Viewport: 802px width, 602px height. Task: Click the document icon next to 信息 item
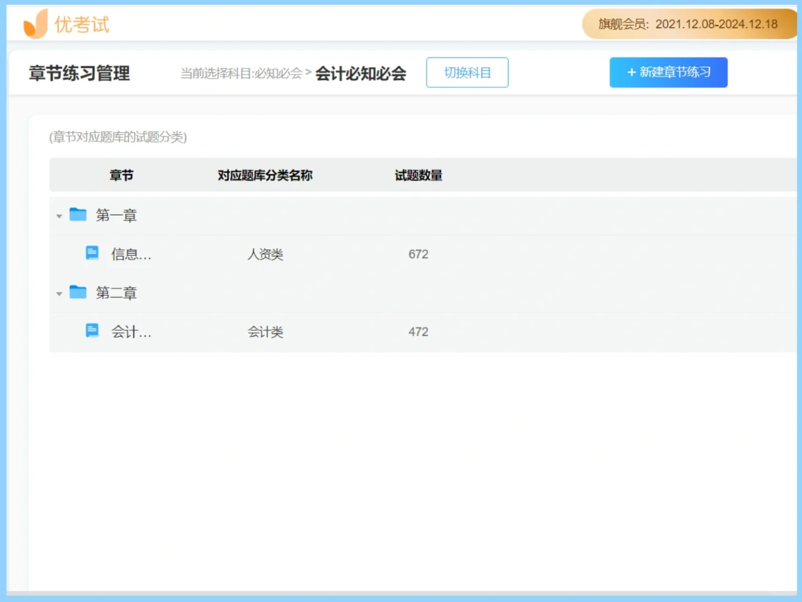(92, 252)
